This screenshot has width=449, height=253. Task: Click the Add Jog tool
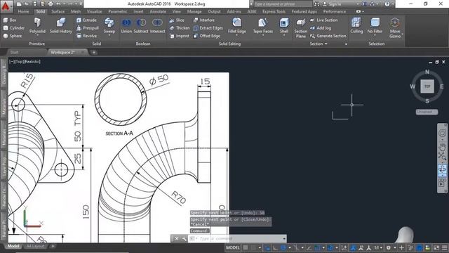321,28
